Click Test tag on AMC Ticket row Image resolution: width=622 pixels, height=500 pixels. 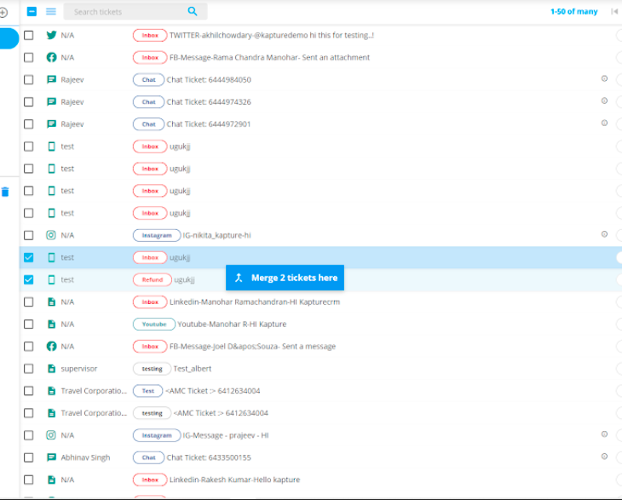coord(148,391)
